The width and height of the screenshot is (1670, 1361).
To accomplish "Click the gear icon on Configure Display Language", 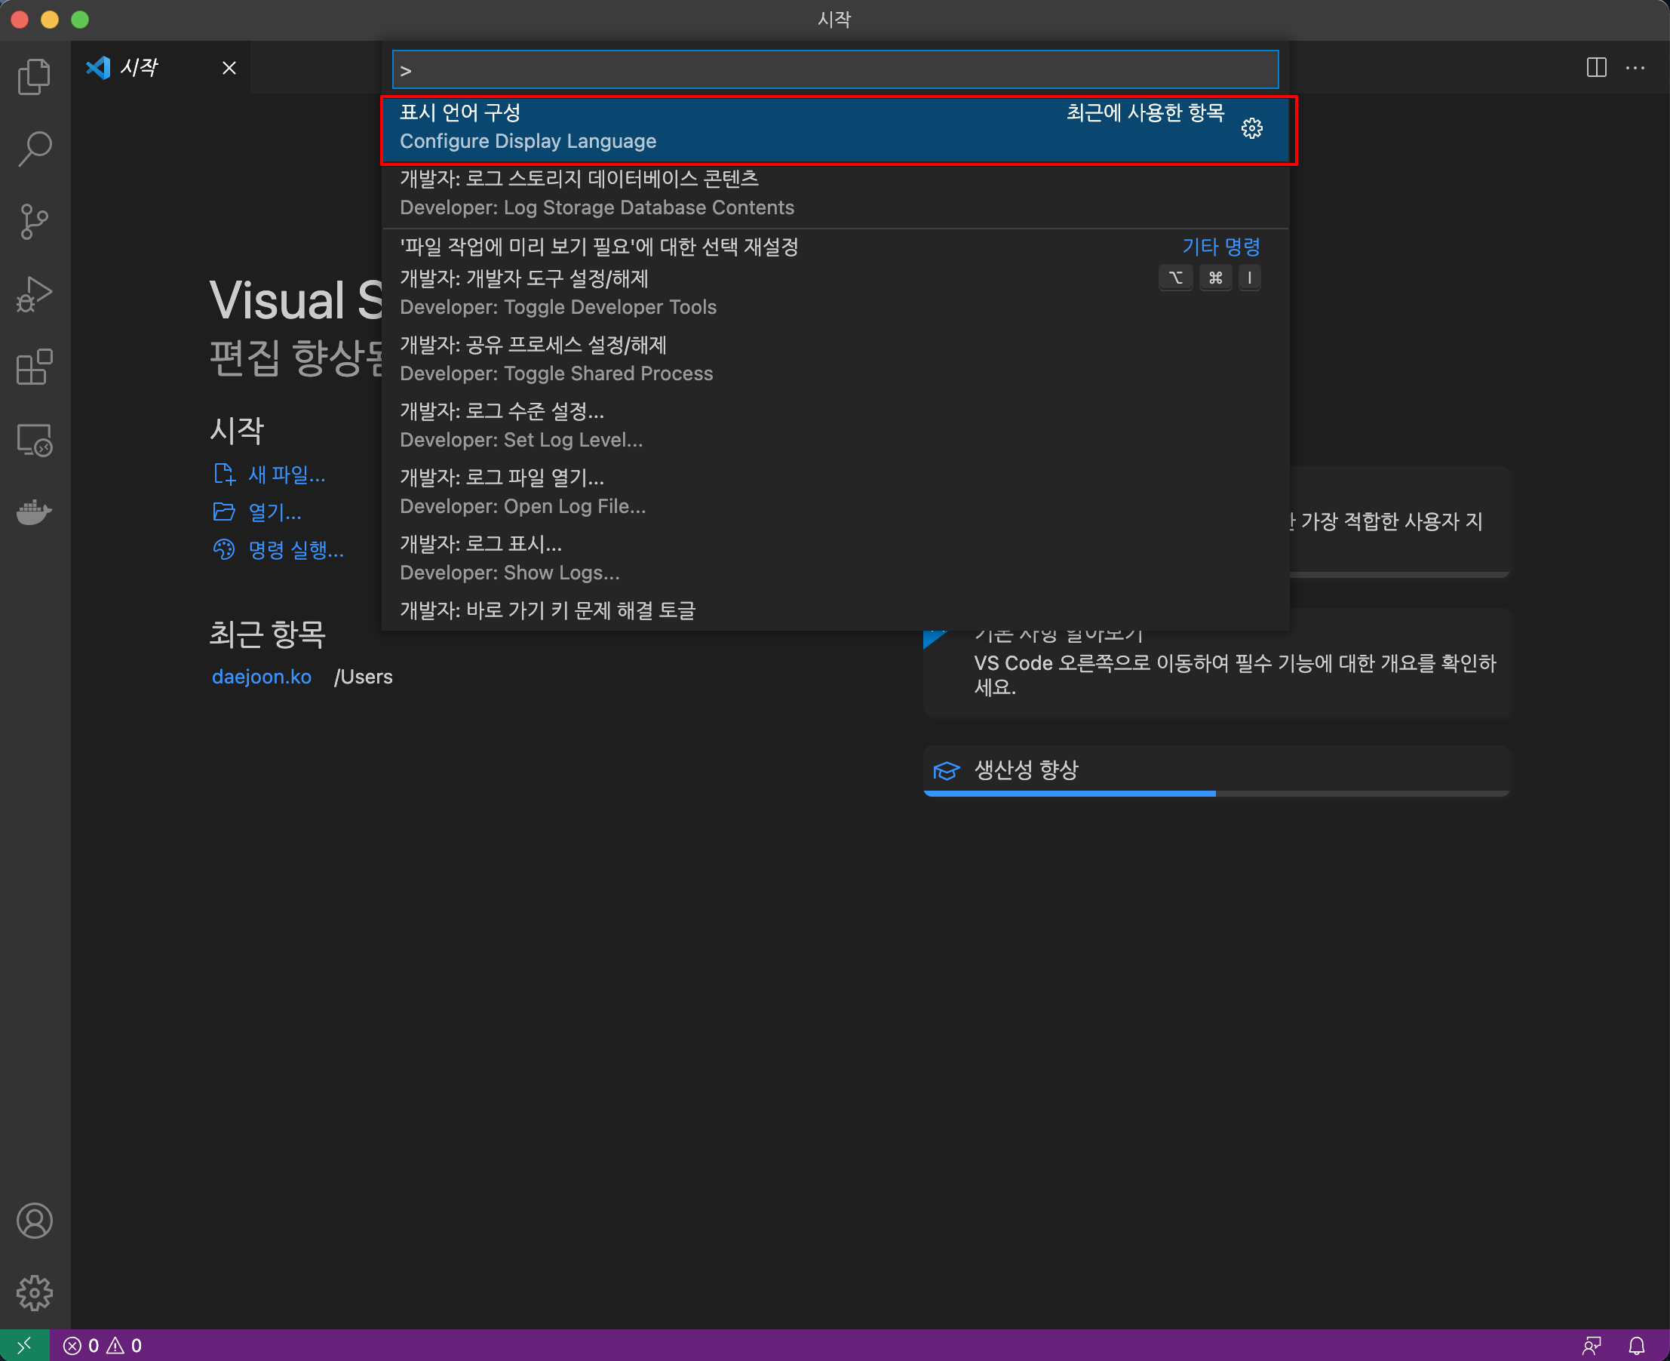I will coord(1251,128).
